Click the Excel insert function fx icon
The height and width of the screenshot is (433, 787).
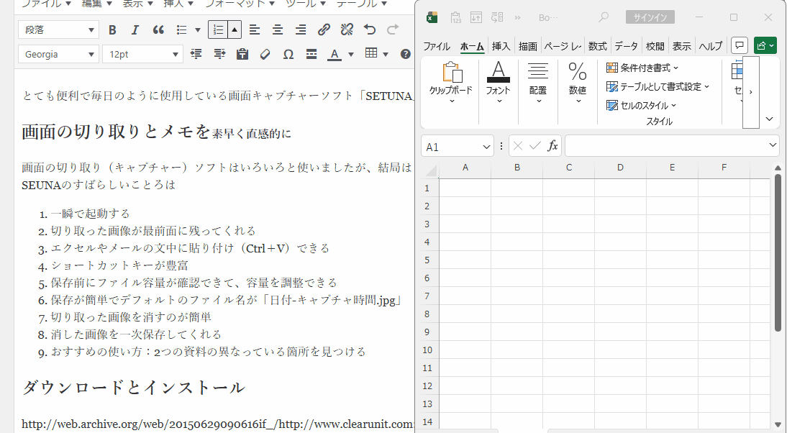click(x=552, y=146)
